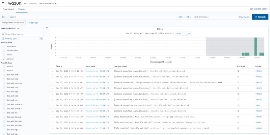Switch to the Dashboard tab

(x=8, y=9)
